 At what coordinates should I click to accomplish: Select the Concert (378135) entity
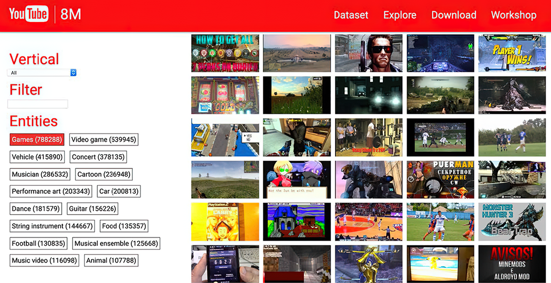(98, 157)
